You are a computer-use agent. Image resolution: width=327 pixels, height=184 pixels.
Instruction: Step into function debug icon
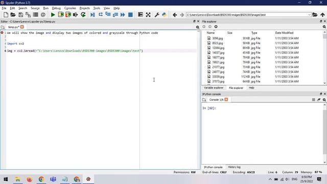(108, 15)
